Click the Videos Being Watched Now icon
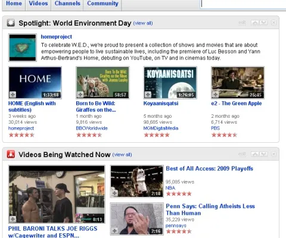Screen dimensions: 286x238 coord(11,154)
